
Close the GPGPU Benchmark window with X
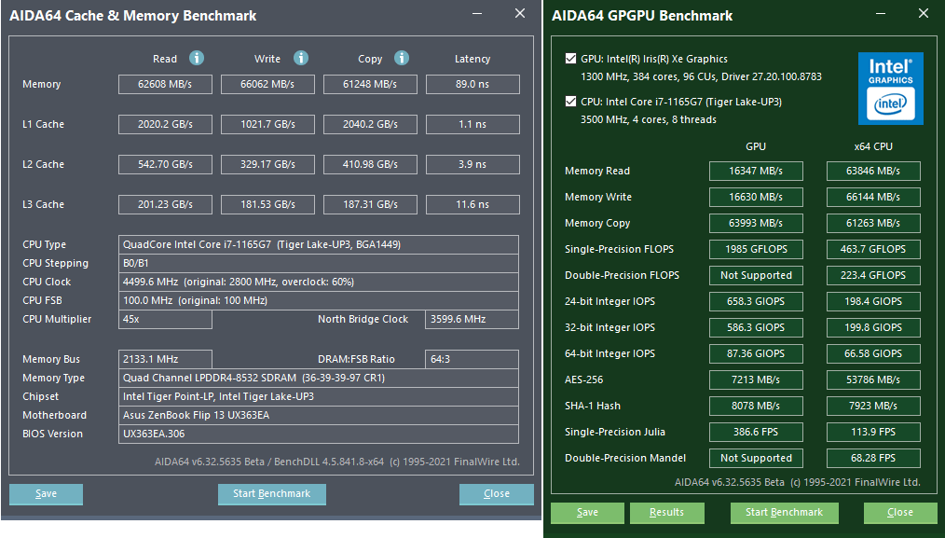[x=923, y=14]
